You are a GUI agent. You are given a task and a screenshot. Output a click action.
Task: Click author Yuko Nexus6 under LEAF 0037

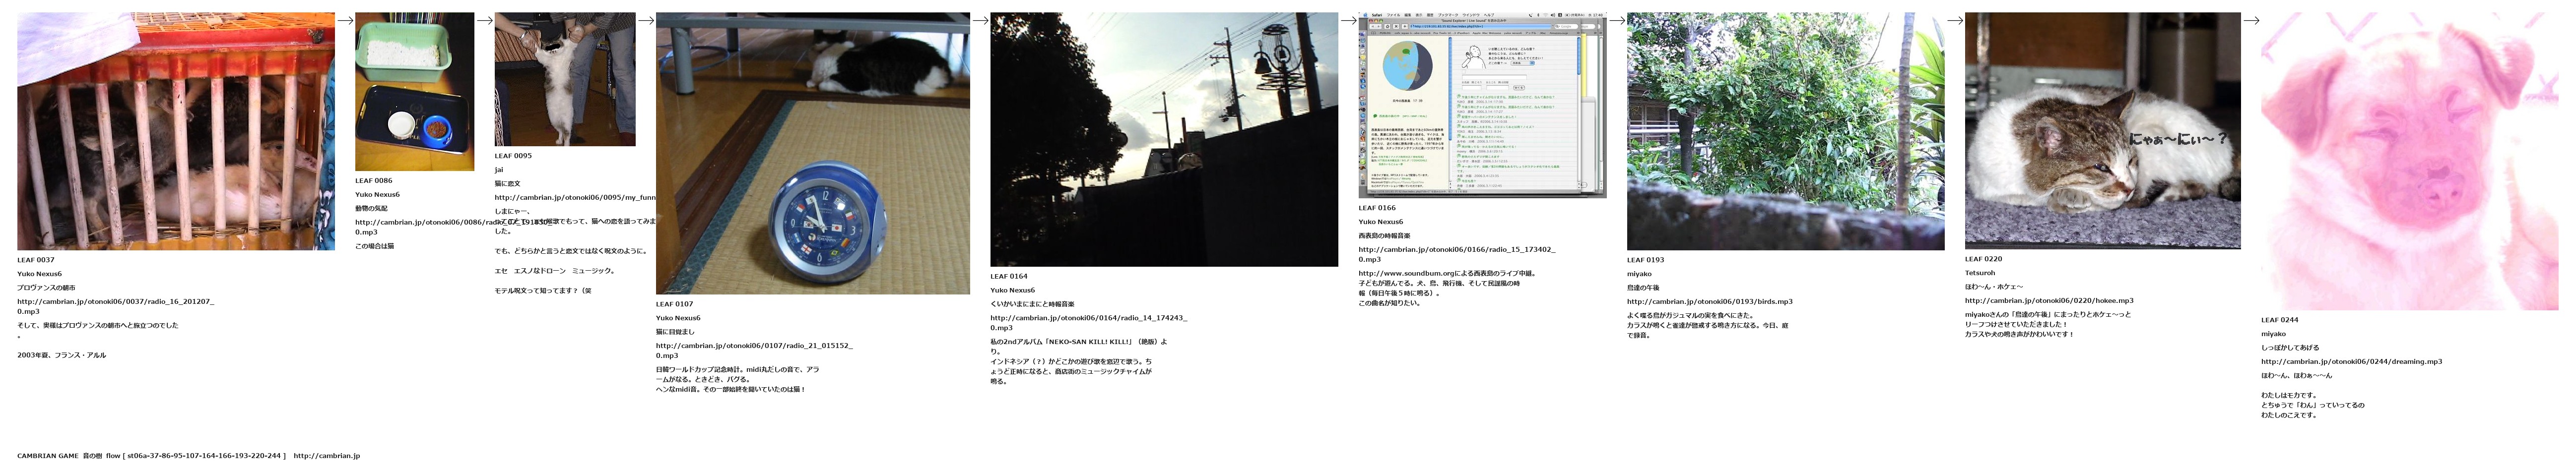(x=39, y=274)
